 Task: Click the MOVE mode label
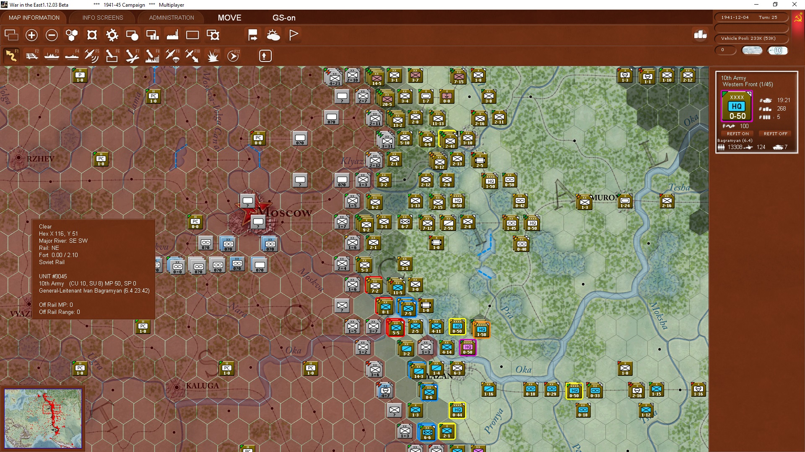[x=229, y=18]
